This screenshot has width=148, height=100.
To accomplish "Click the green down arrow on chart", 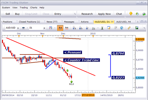I will [x=67, y=70].
